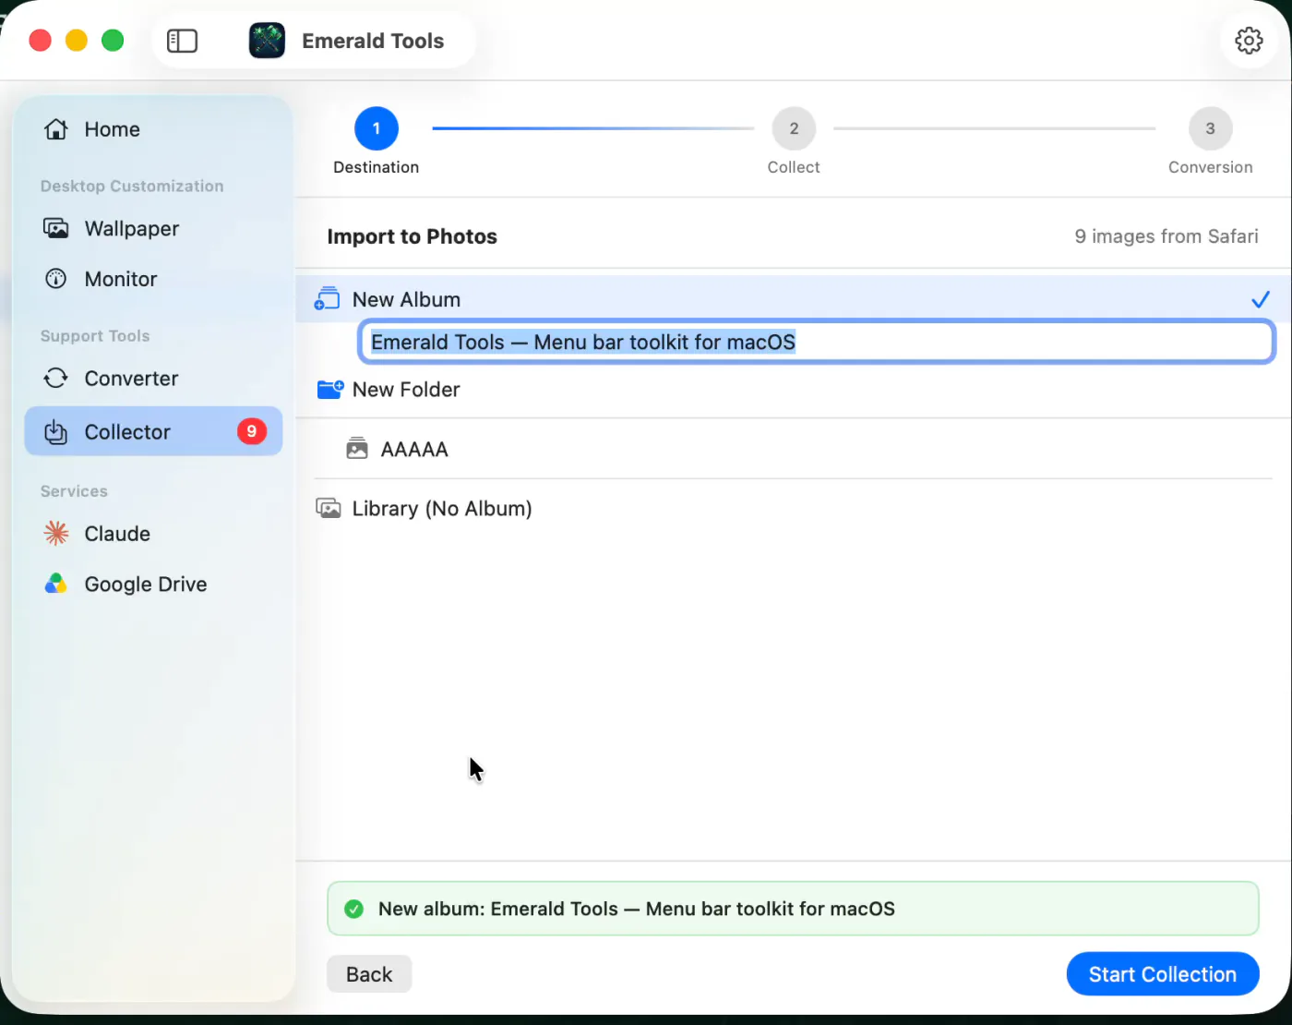Image resolution: width=1292 pixels, height=1025 pixels.
Task: Go to step 2 Collect
Action: coord(794,128)
